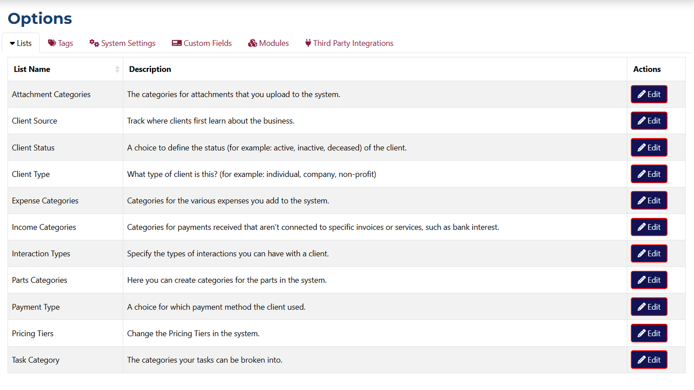694x390 pixels.
Task: Edit the Client Type list
Action: click(648, 174)
